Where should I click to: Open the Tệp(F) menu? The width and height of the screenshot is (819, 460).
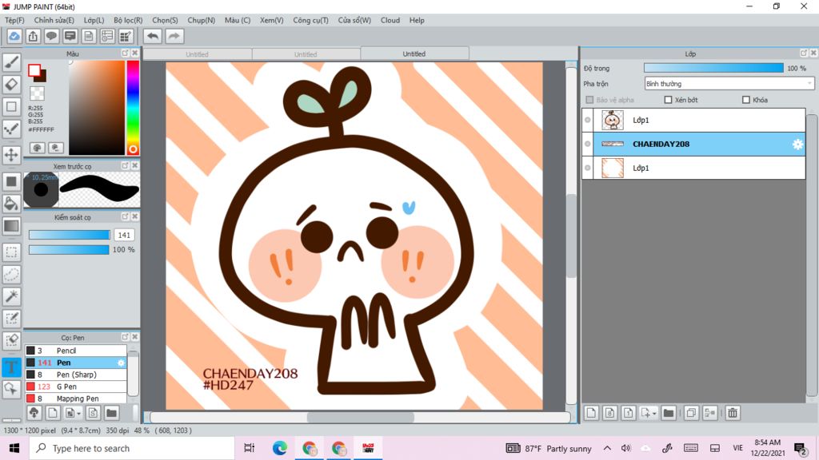tap(14, 20)
